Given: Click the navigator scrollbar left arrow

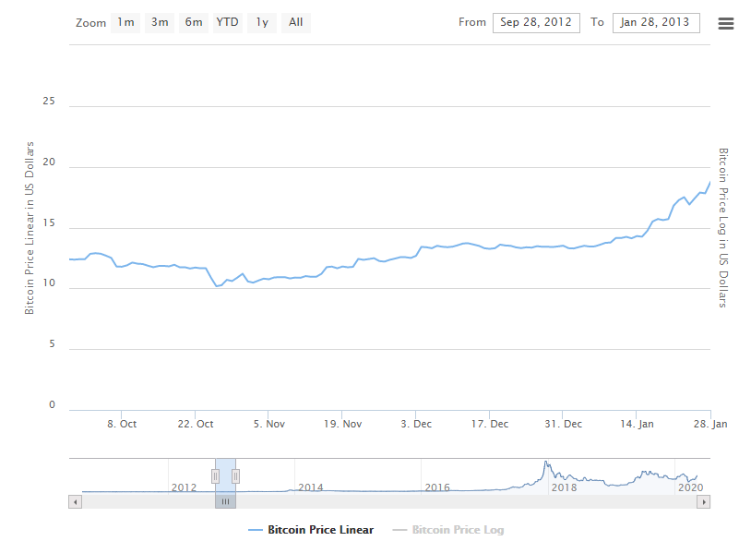Looking at the screenshot, I should tap(76, 501).
